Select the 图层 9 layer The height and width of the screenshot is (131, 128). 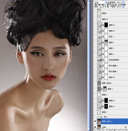(111, 95)
